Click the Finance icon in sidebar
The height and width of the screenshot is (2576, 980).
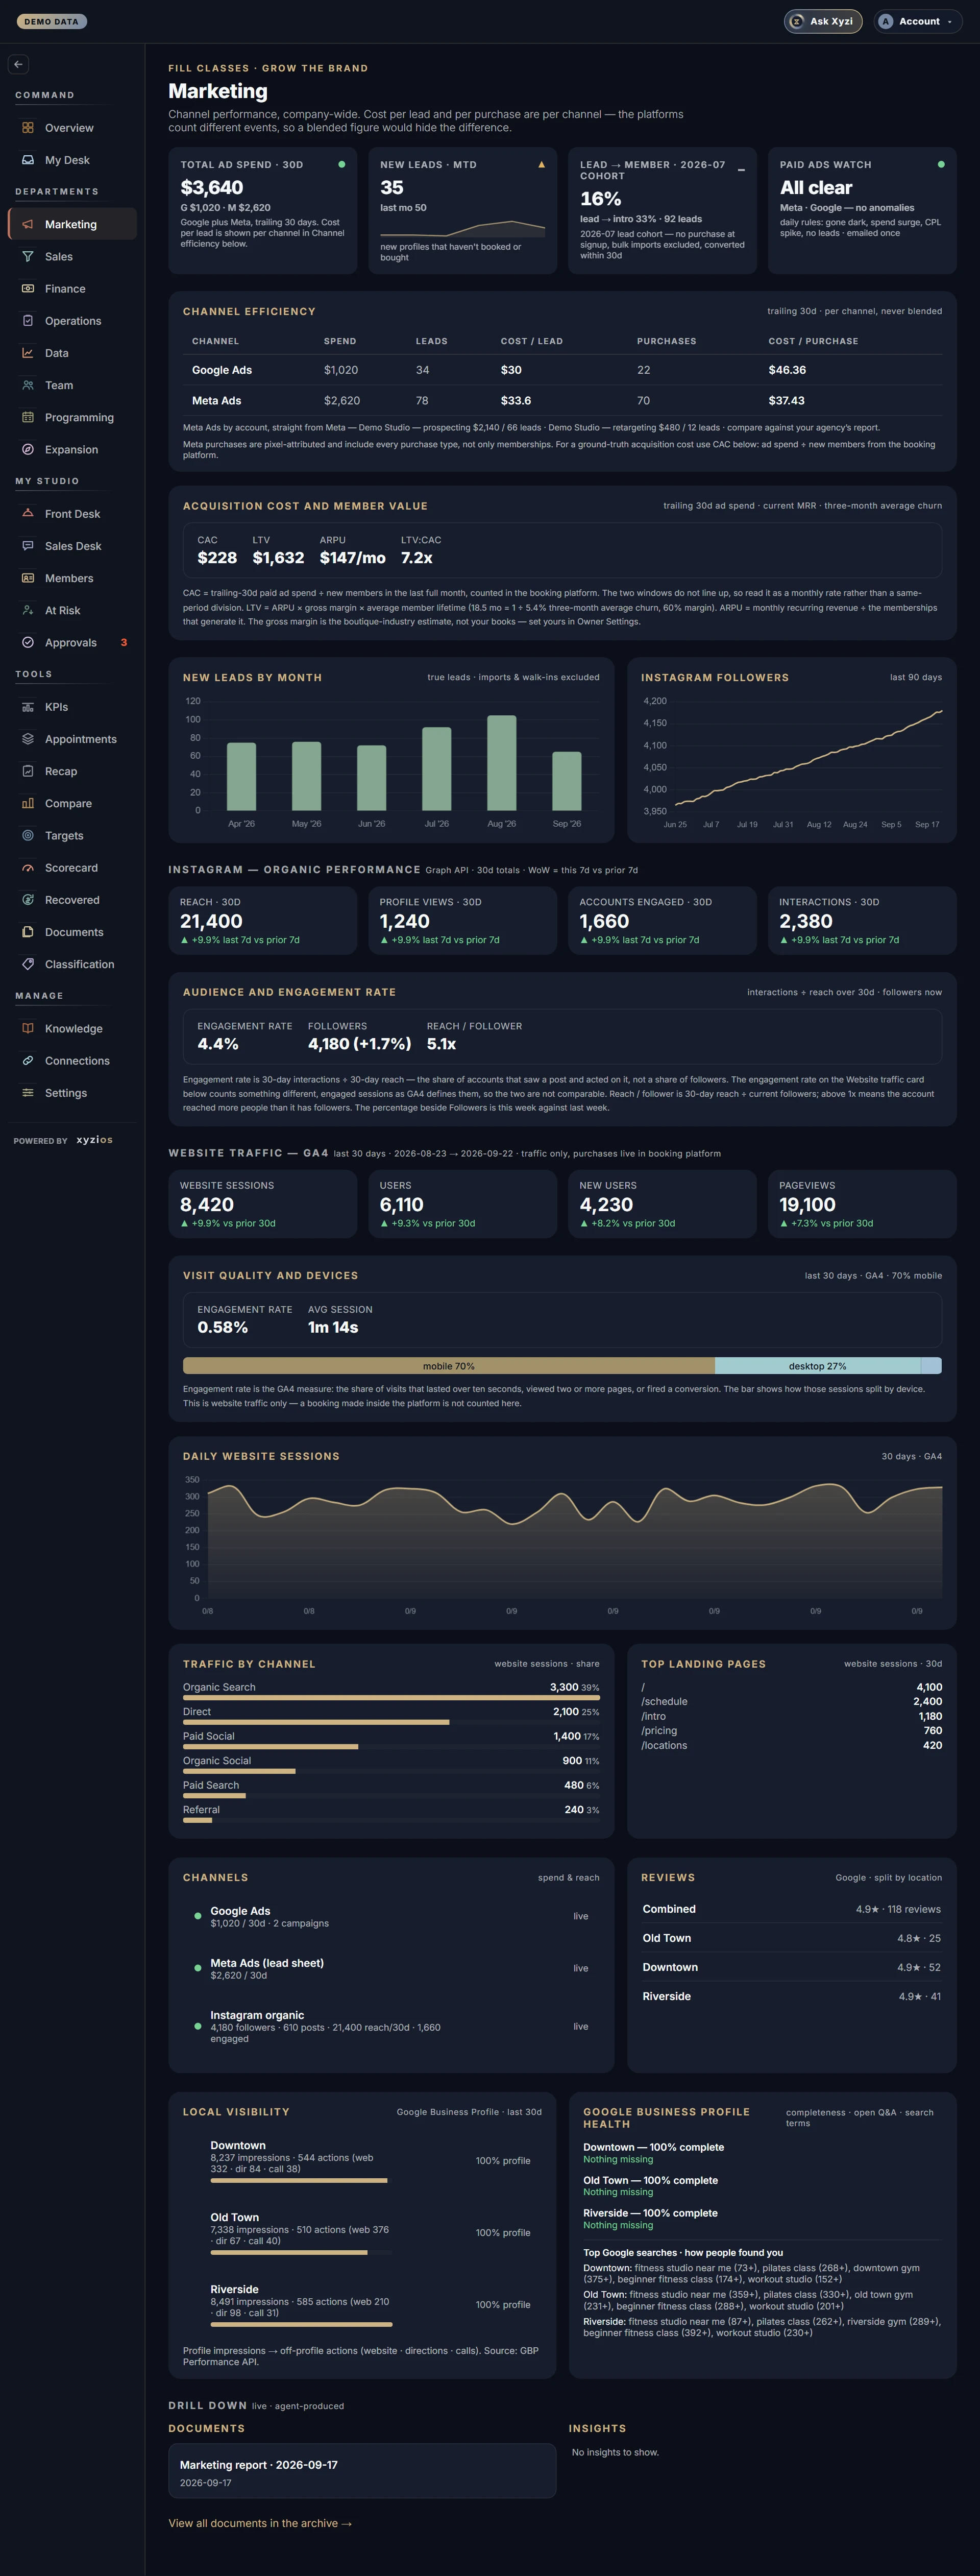[28, 288]
